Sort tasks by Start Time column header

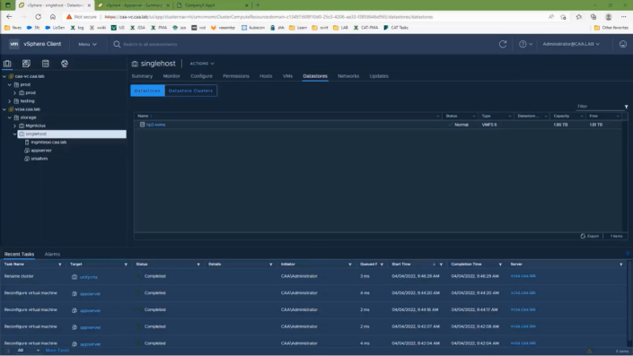coord(400,265)
